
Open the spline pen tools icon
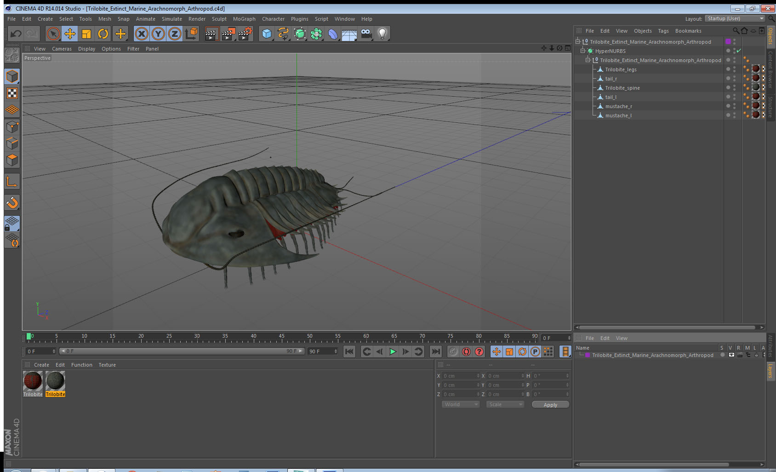tap(283, 34)
